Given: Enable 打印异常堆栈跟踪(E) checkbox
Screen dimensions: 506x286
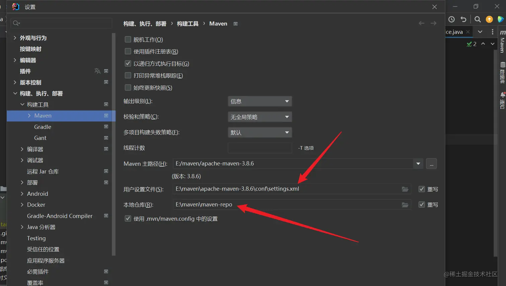Looking at the screenshot, I should pos(128,75).
